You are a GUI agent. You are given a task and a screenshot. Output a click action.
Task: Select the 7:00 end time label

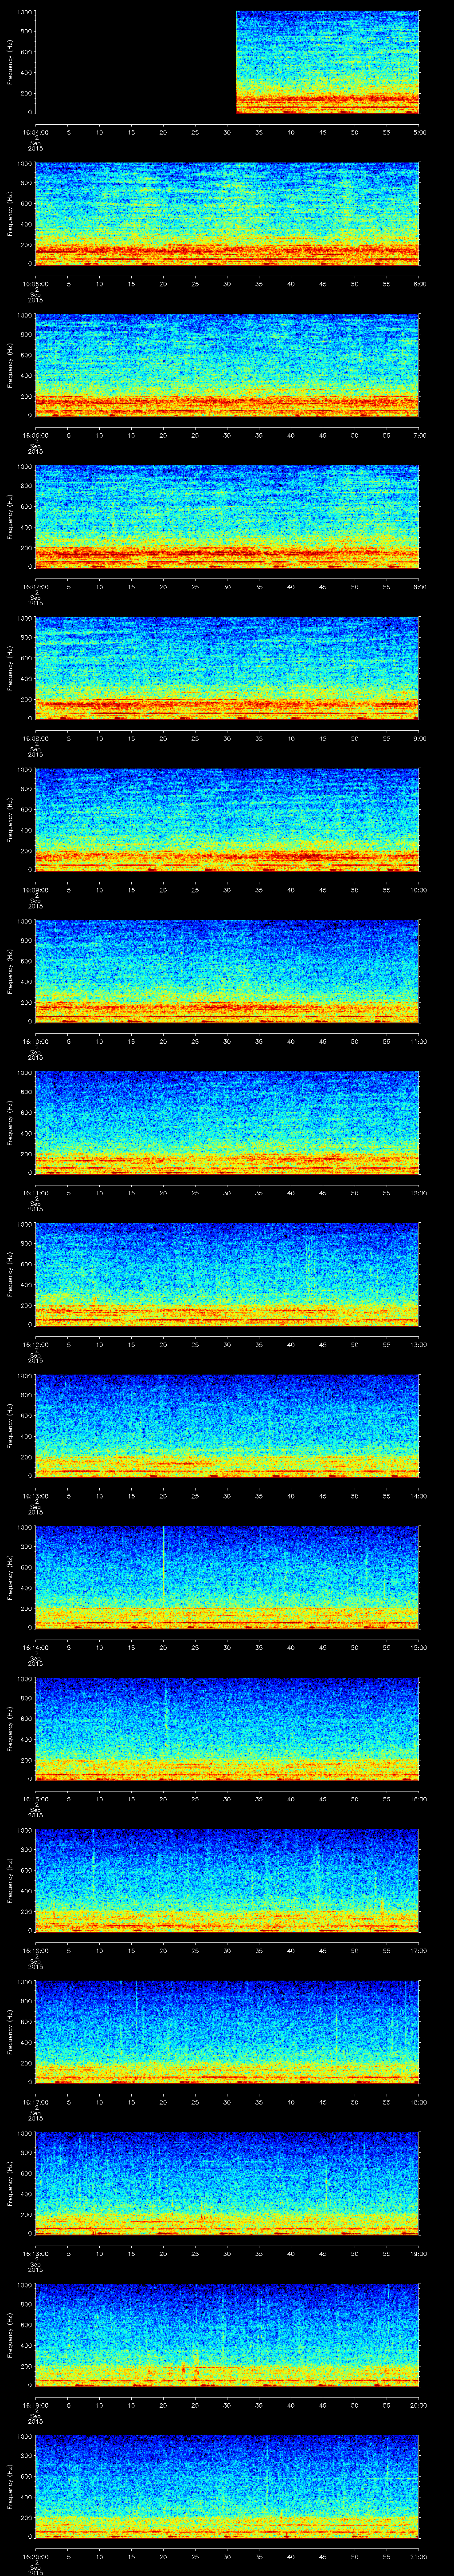point(419,435)
